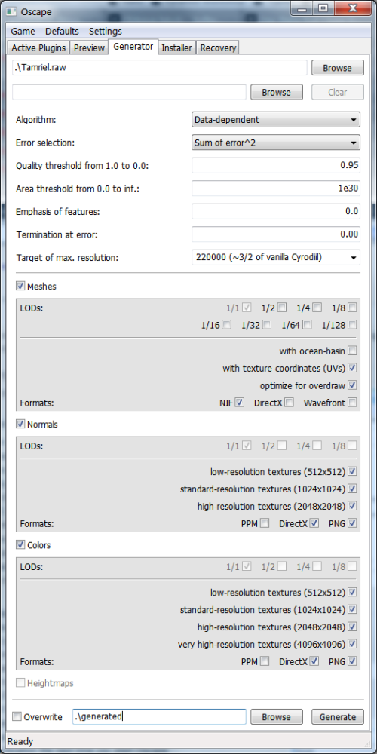377x754 pixels.
Task: Click the Emphasis of features value field
Action: click(275, 211)
